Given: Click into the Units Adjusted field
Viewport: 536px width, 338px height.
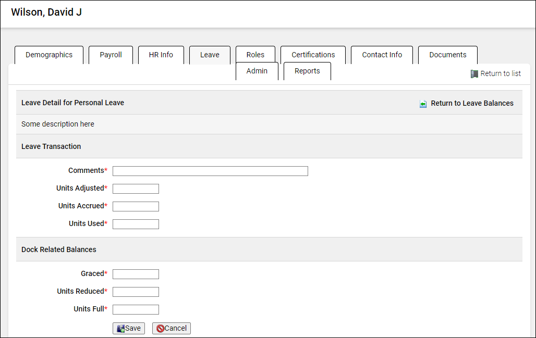Looking at the screenshot, I should click(x=136, y=189).
